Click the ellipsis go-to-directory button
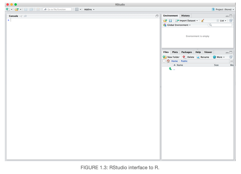The width and height of the screenshot is (241, 174). click(231, 61)
